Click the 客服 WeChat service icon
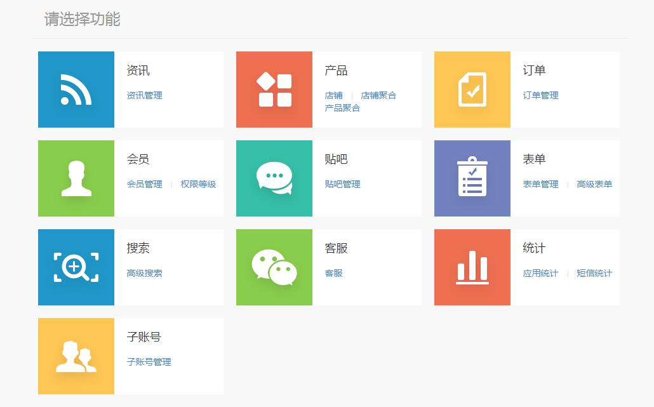The height and width of the screenshot is (407, 654). [x=274, y=267]
